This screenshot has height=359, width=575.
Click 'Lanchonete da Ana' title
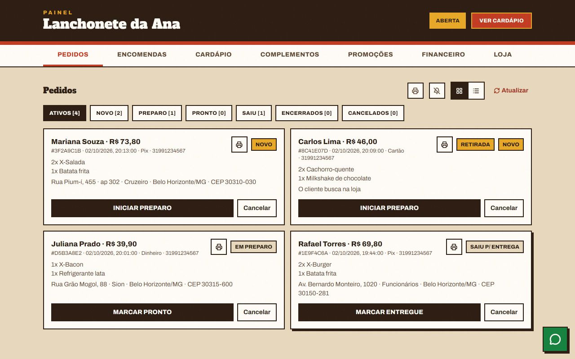tap(111, 24)
